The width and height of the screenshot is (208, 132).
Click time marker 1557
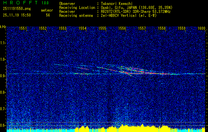pyautogui.click(x=142, y=28)
